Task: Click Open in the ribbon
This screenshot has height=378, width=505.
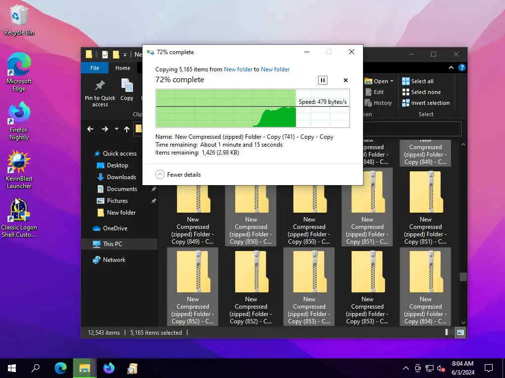Action: [x=376, y=81]
